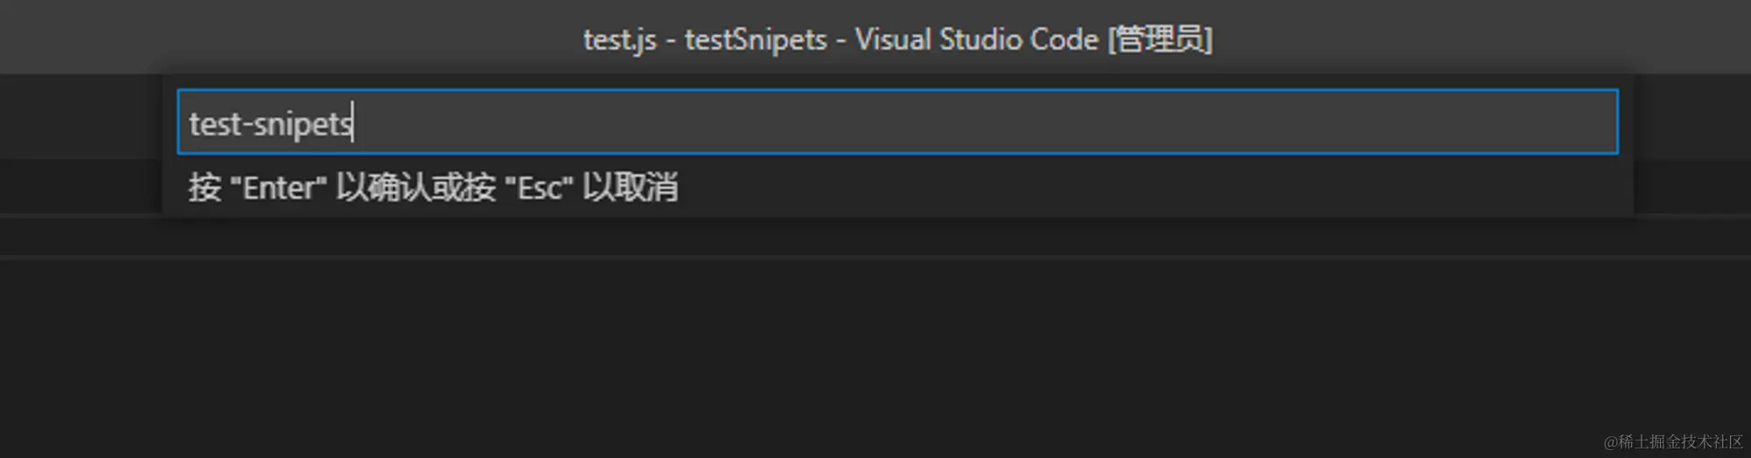Click the "Enter" word in the hint
Screen dimensions: 1751x458
coord(278,188)
